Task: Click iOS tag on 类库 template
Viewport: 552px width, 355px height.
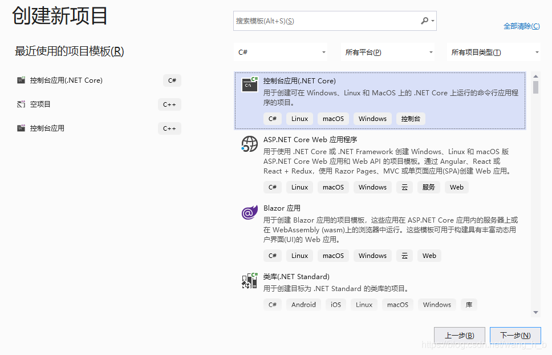Action: [x=335, y=305]
